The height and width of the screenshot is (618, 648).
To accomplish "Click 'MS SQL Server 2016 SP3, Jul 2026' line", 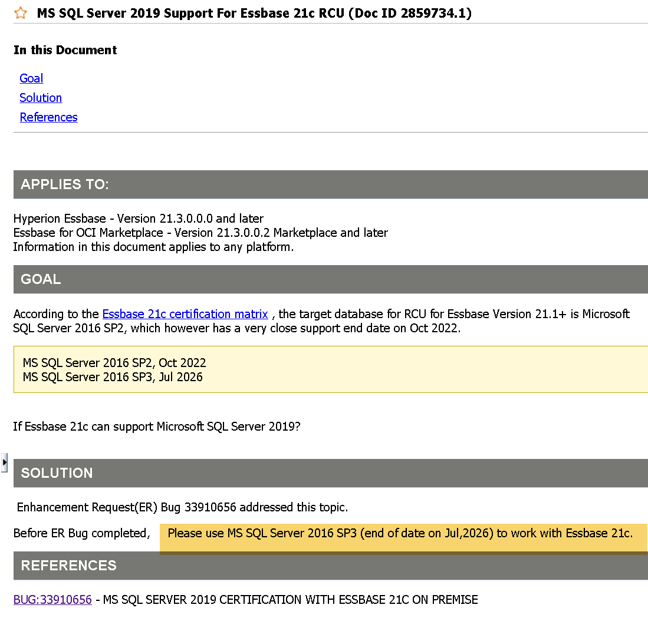I will point(113,377).
